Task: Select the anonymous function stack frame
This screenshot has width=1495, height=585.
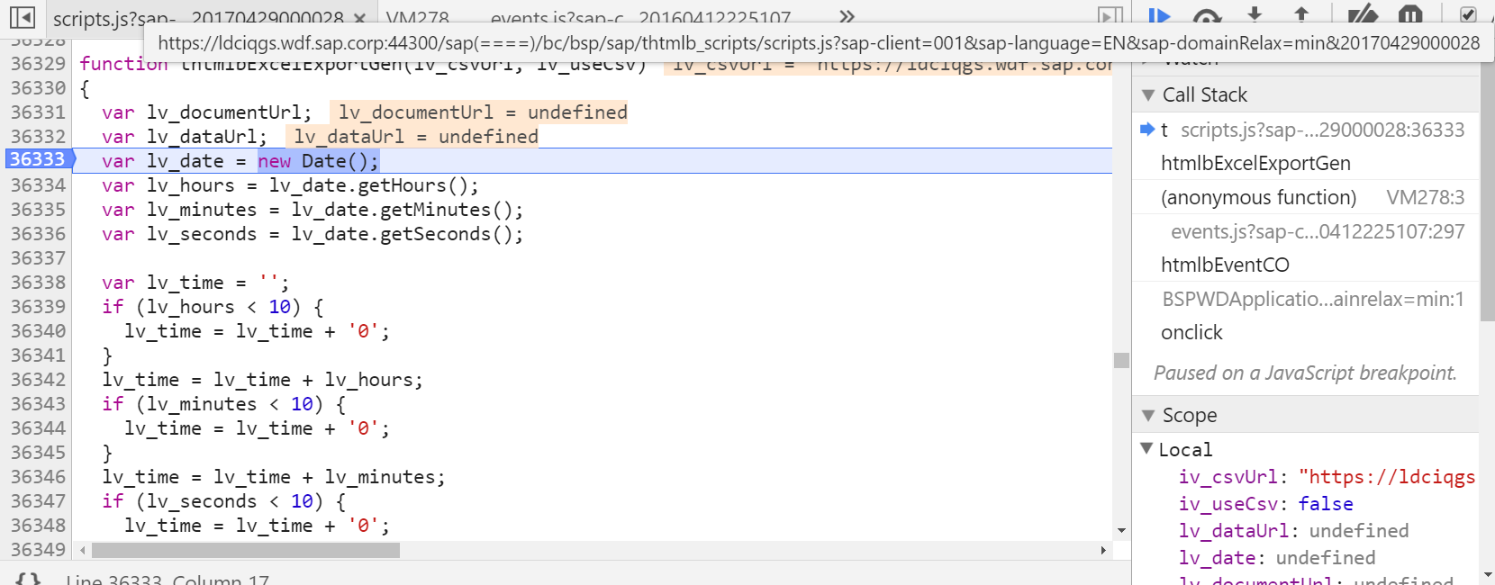Action: [1258, 197]
